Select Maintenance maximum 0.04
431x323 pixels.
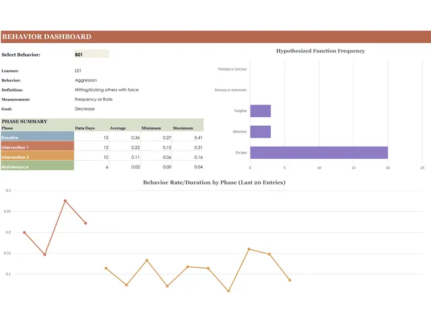[x=198, y=167]
